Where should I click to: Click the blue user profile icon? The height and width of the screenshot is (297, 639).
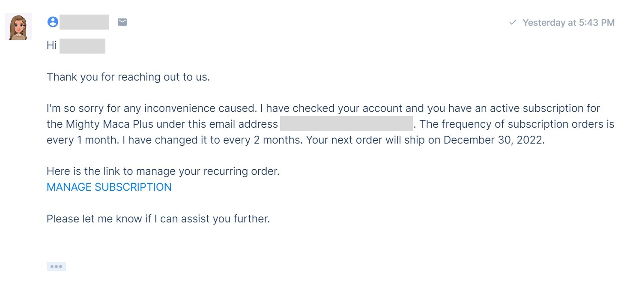point(53,22)
